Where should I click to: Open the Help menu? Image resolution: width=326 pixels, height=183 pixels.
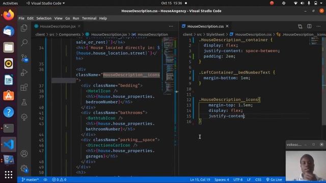103,18
